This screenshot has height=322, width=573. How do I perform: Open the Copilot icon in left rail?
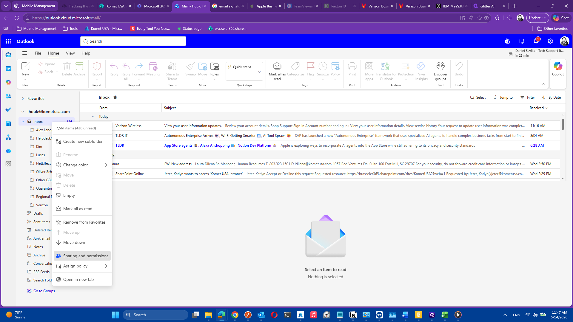tap(8, 82)
